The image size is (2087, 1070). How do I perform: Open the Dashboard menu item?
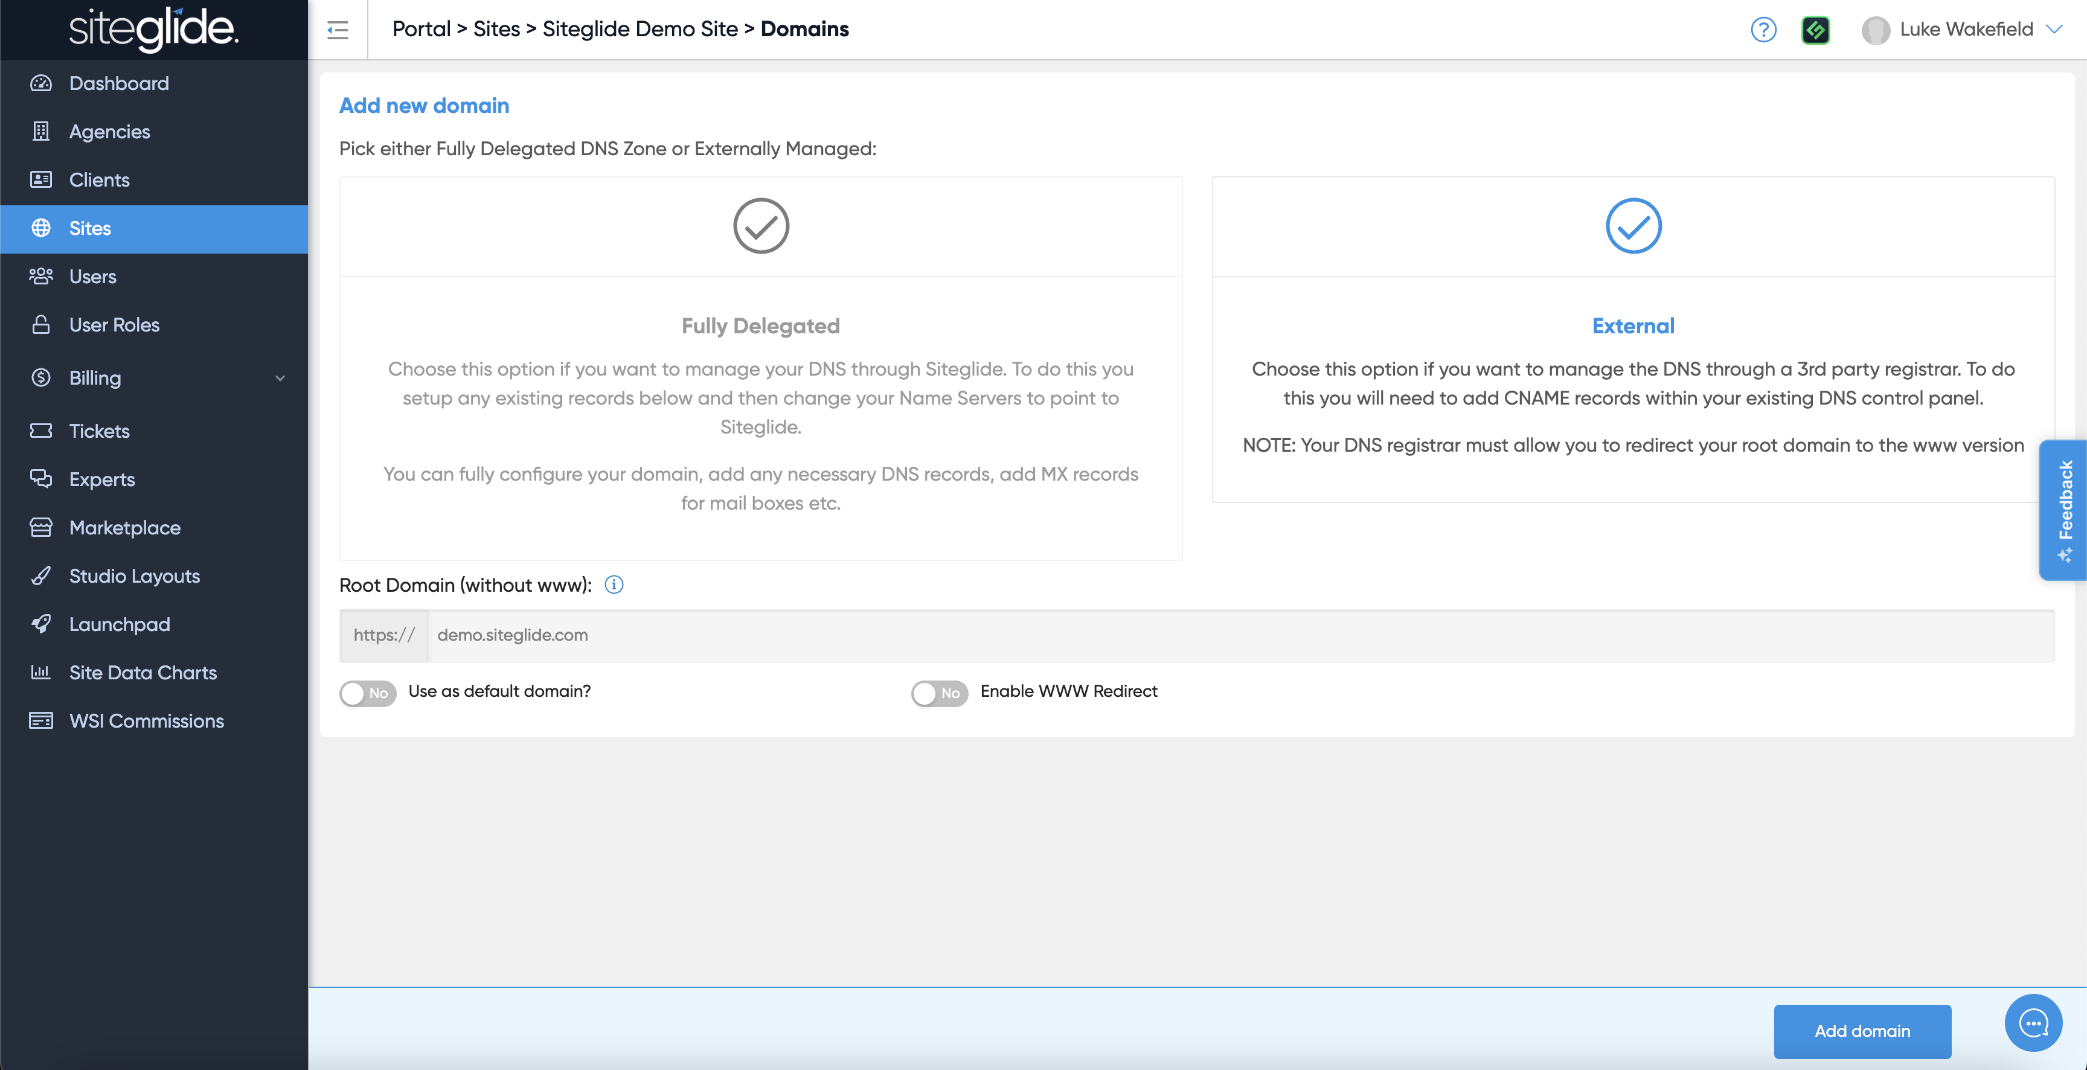(x=119, y=83)
